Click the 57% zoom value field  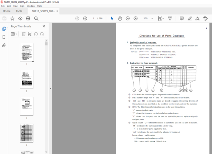(146, 18)
